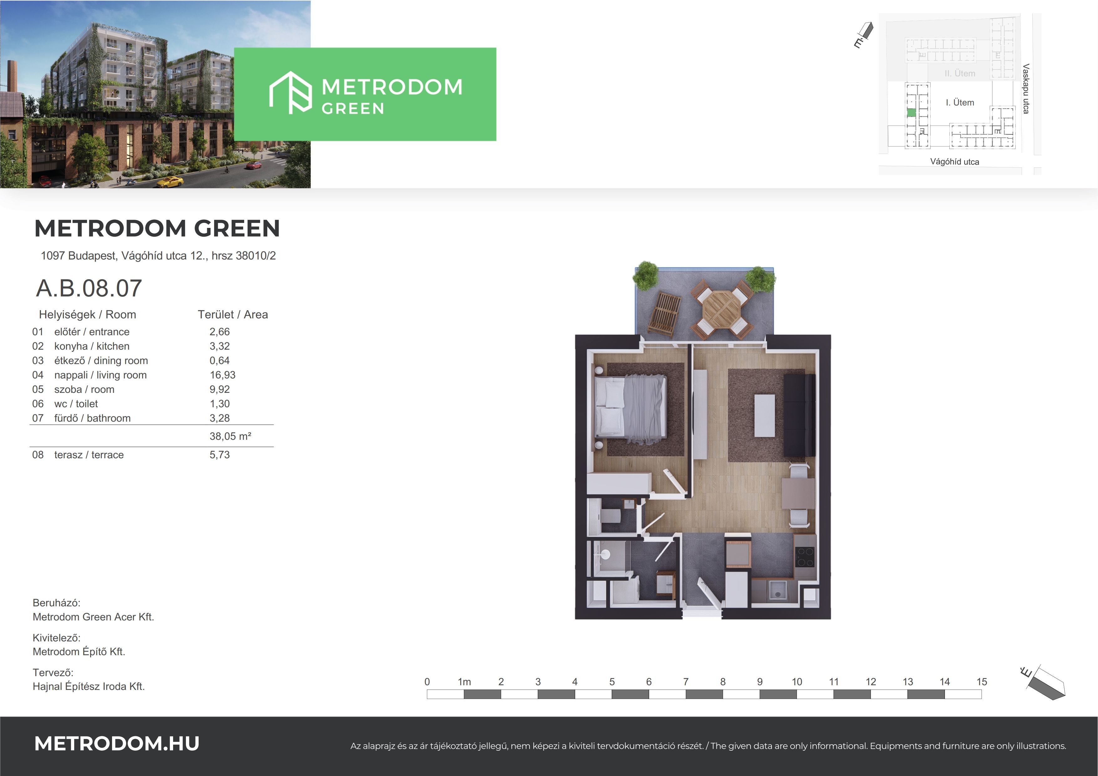
Task: Click the terrace area value 5,73
Action: point(219,455)
